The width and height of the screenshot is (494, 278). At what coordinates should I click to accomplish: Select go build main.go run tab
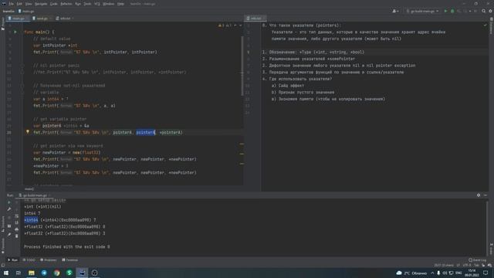click(34, 195)
